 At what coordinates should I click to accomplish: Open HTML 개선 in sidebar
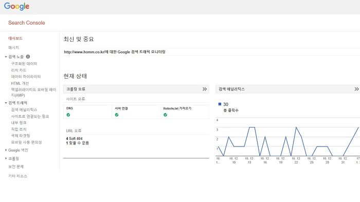(x=20, y=83)
